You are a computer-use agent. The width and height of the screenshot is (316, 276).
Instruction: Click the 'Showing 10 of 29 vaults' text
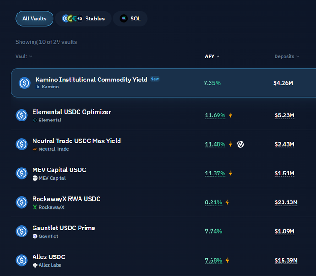pyautogui.click(x=46, y=42)
